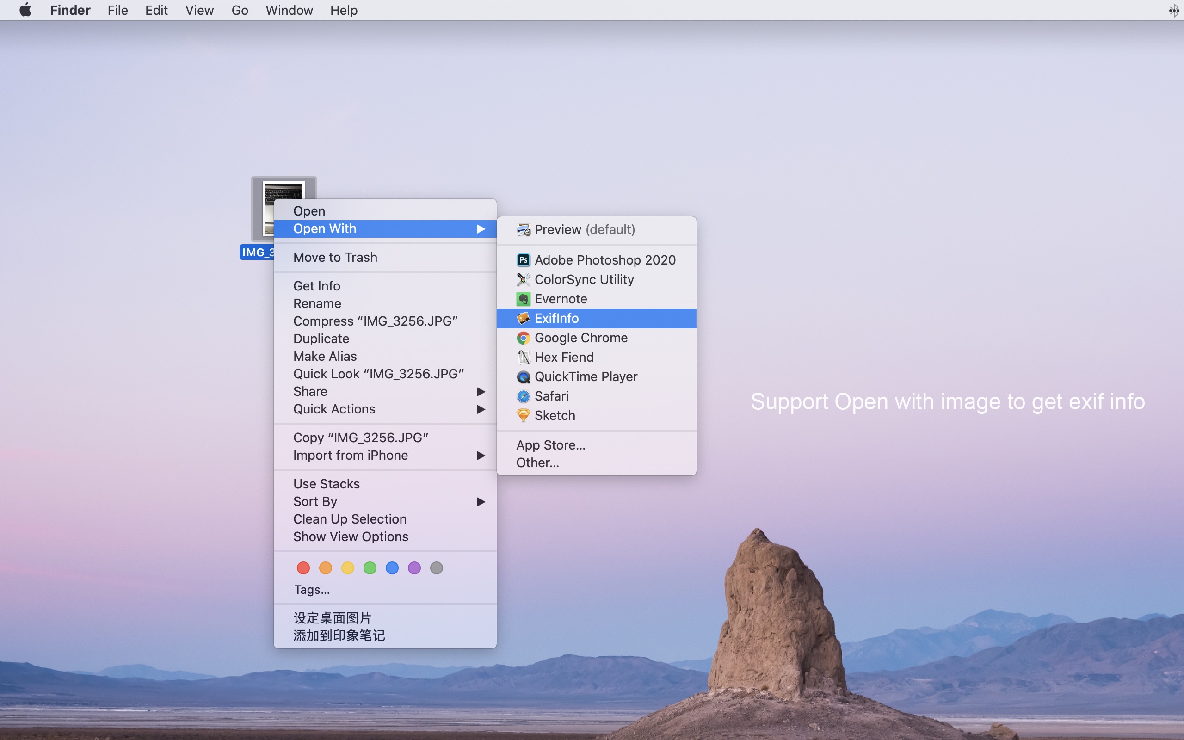Image resolution: width=1184 pixels, height=740 pixels.
Task: Apply the red tag color
Action: [303, 568]
